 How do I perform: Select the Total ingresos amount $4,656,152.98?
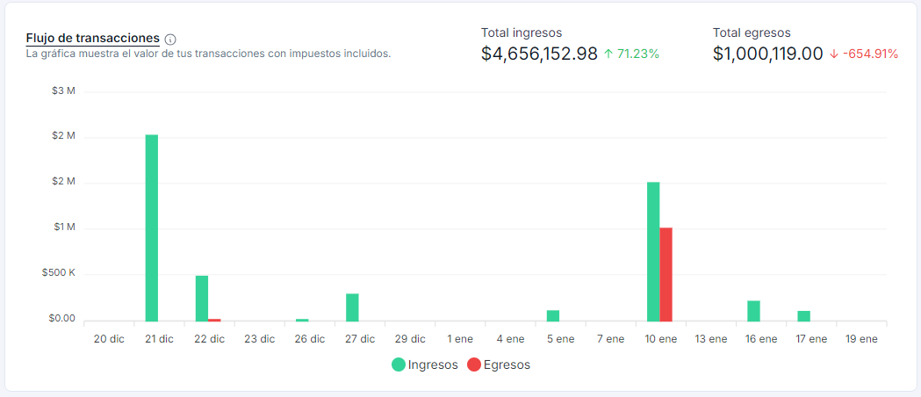pos(539,54)
